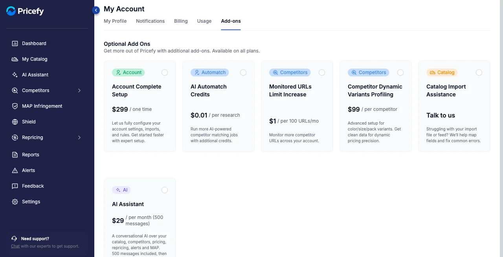Image resolution: width=503 pixels, height=257 pixels.
Task: Click the MAP Infringement shield-check icon
Action: 15,106
